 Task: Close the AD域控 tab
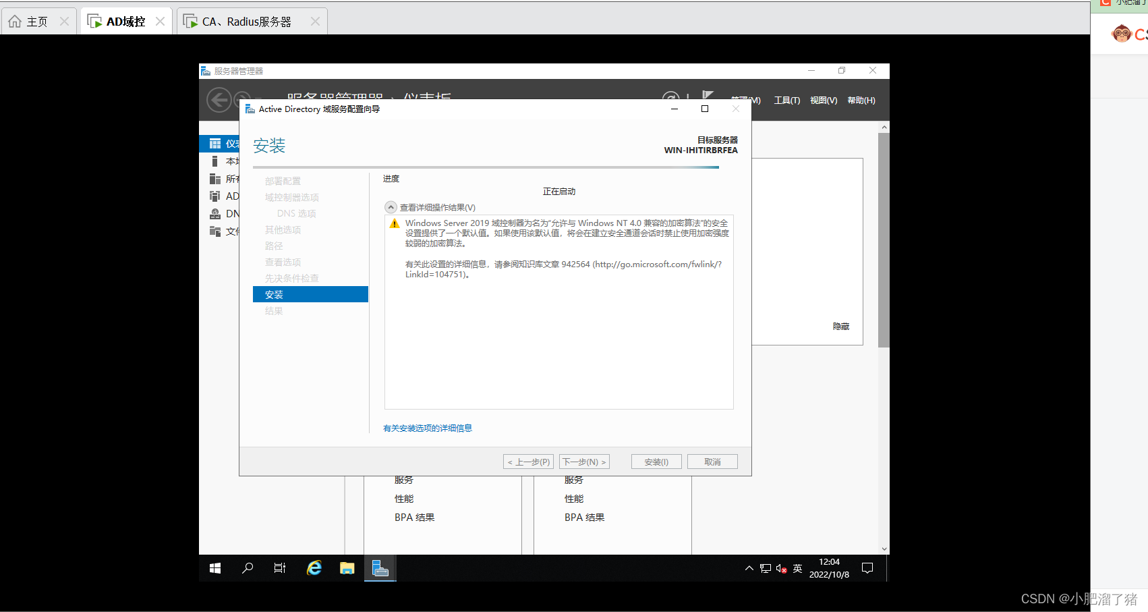pos(160,22)
